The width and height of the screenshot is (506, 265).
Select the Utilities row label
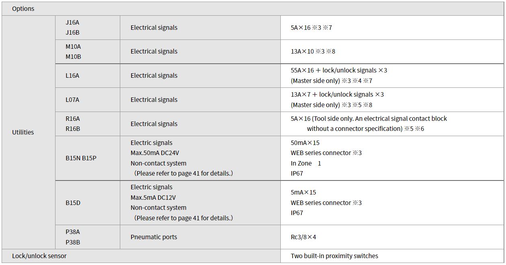click(23, 132)
